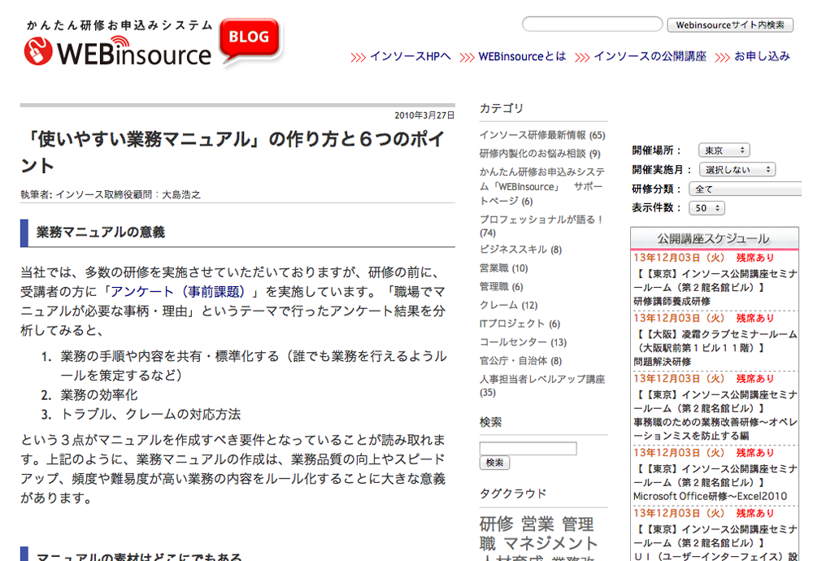The width and height of the screenshot is (813, 561).
Task: Click the WEBinsource logo
Action: [x=118, y=52]
